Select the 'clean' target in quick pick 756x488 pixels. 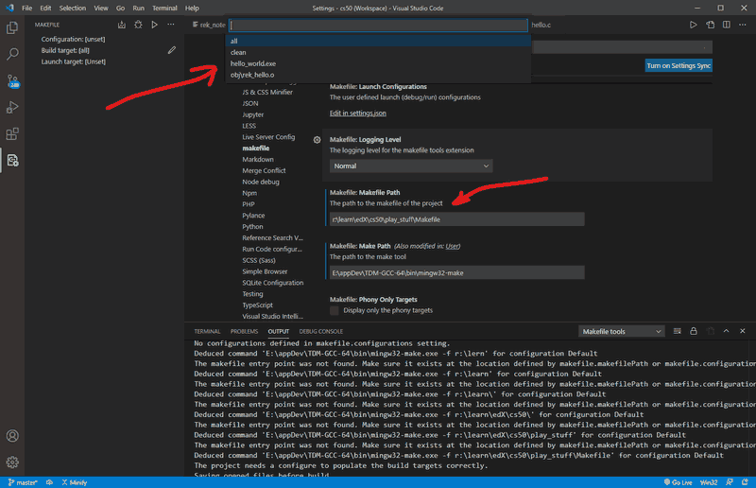(378, 52)
